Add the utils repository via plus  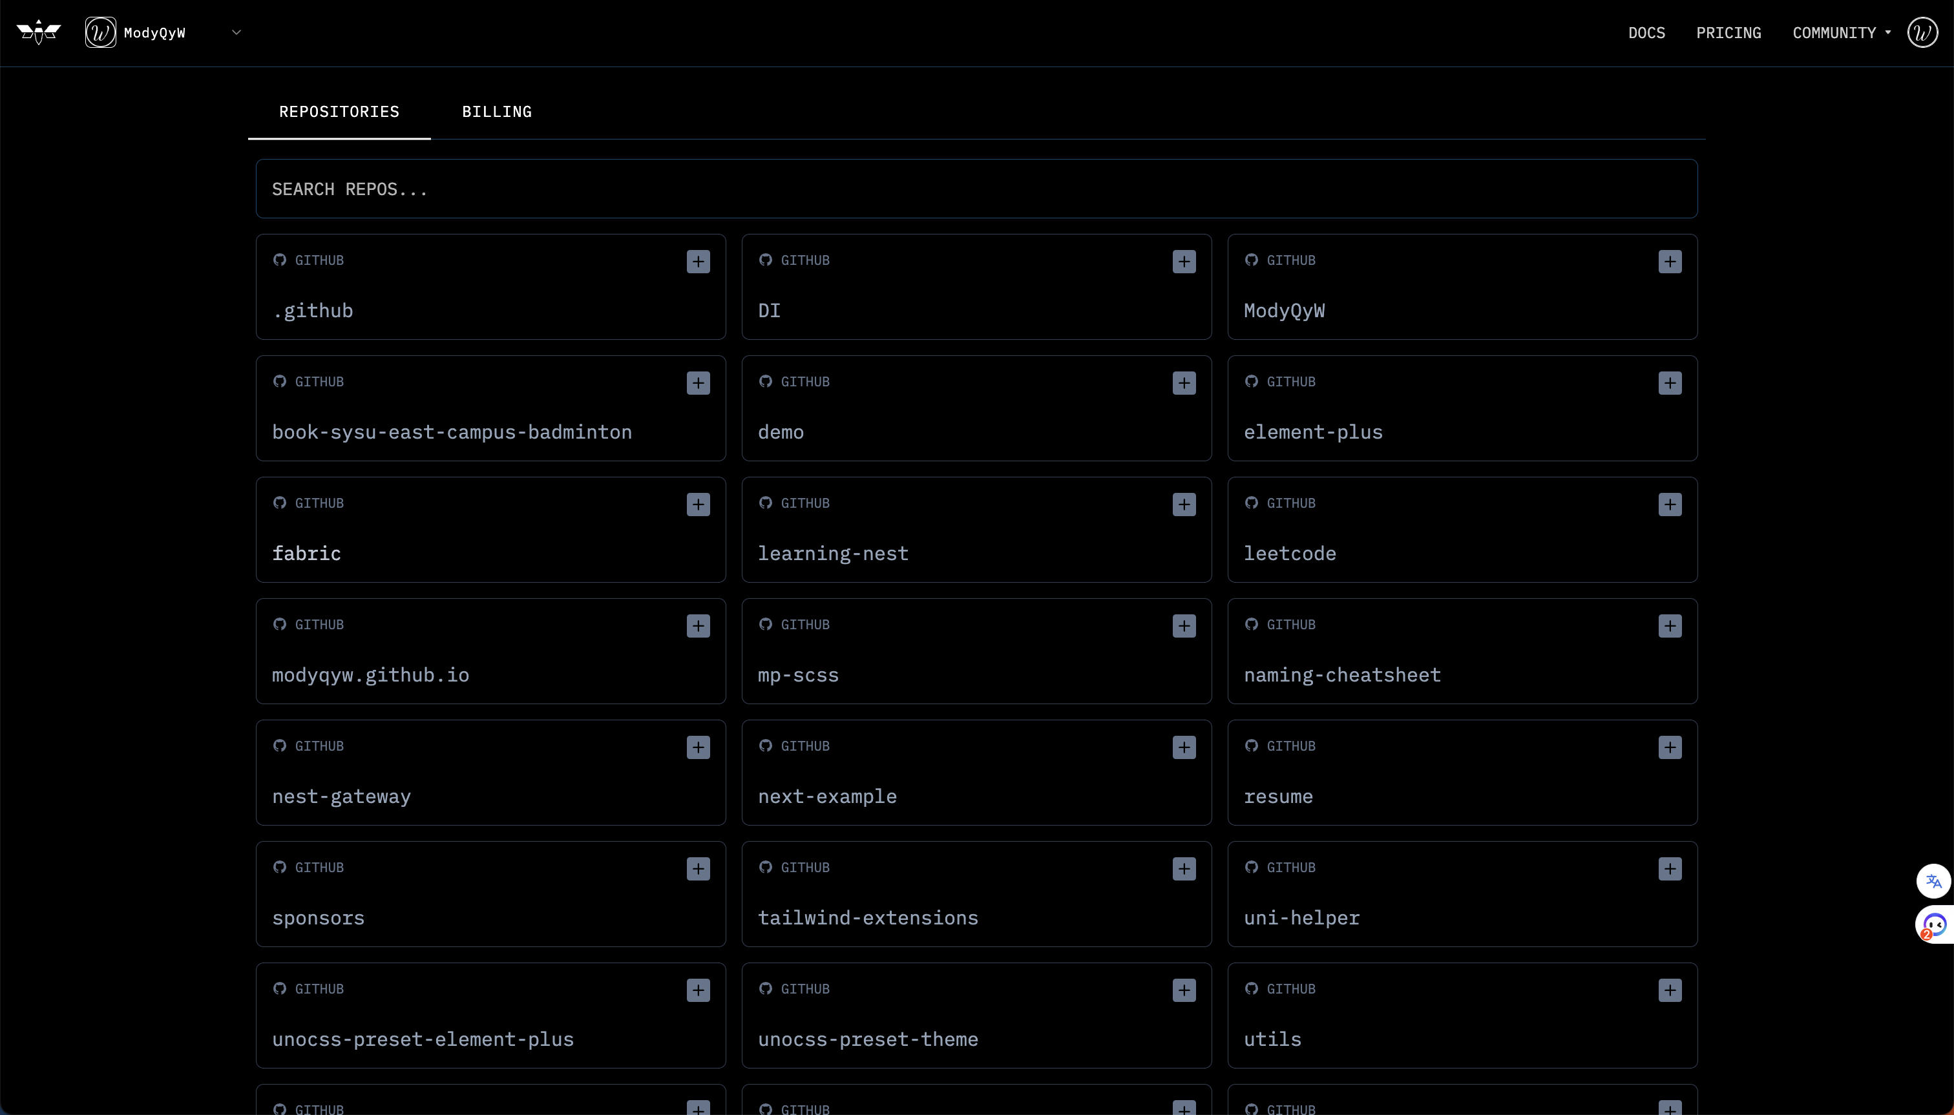click(1669, 990)
